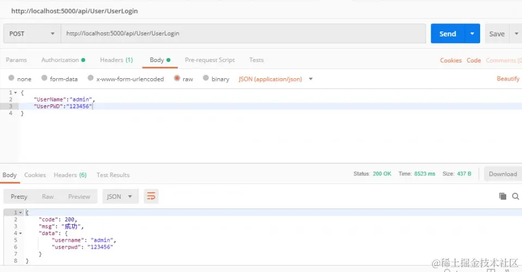The image size is (522, 272).
Task: Click the Code link
Action: point(474,60)
